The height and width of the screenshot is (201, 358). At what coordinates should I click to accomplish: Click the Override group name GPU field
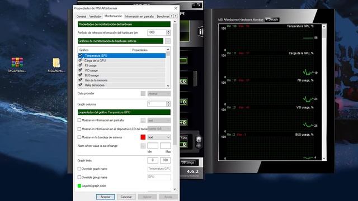pyautogui.click(x=159, y=177)
